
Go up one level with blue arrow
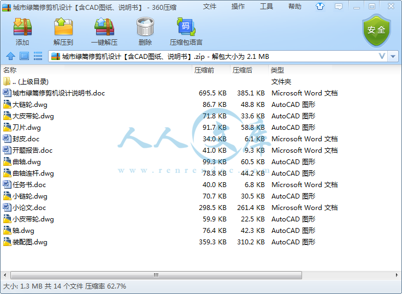10,56
